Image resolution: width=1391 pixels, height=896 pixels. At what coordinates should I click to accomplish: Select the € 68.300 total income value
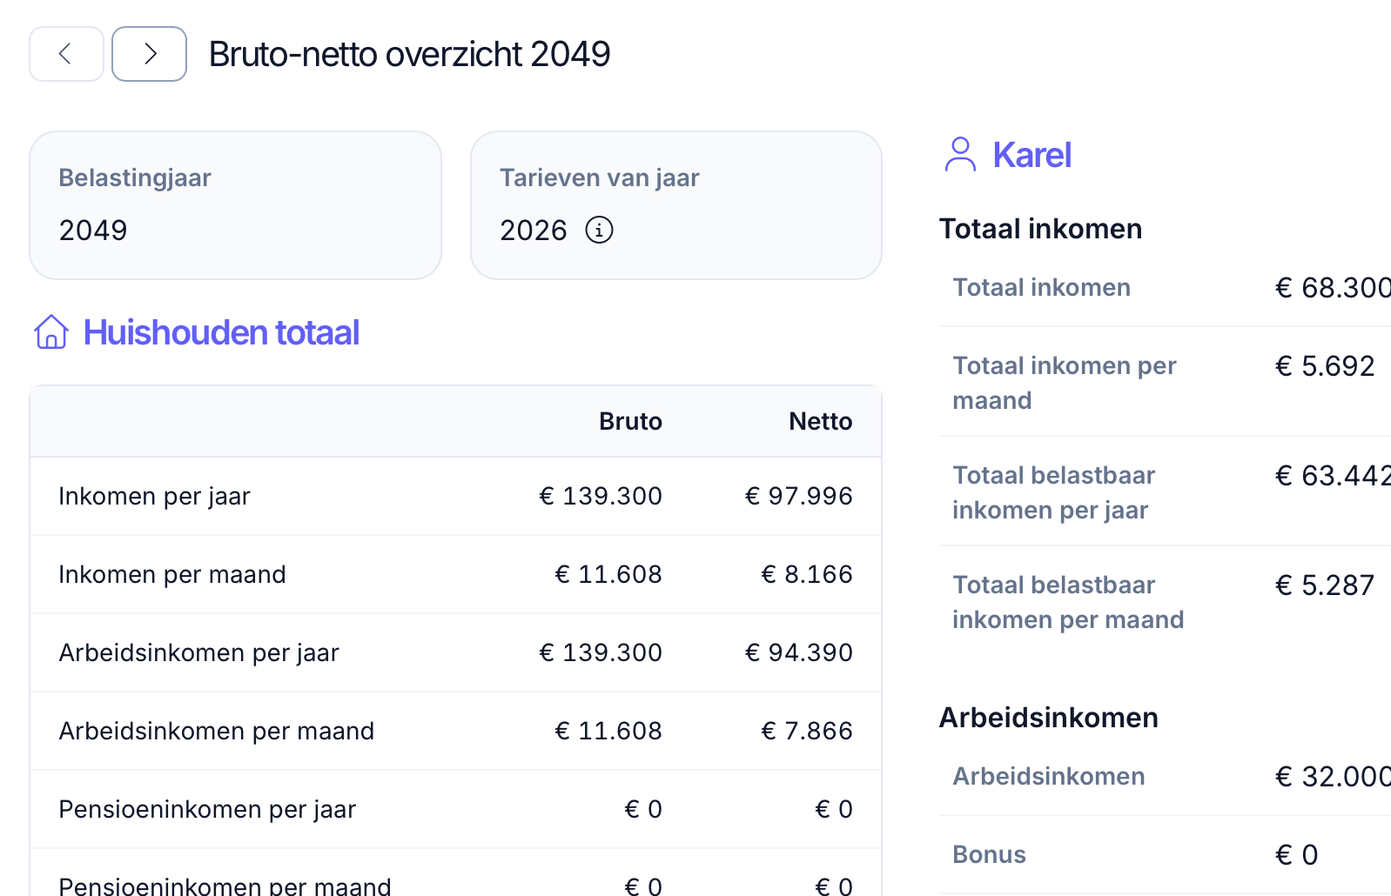[1333, 287]
